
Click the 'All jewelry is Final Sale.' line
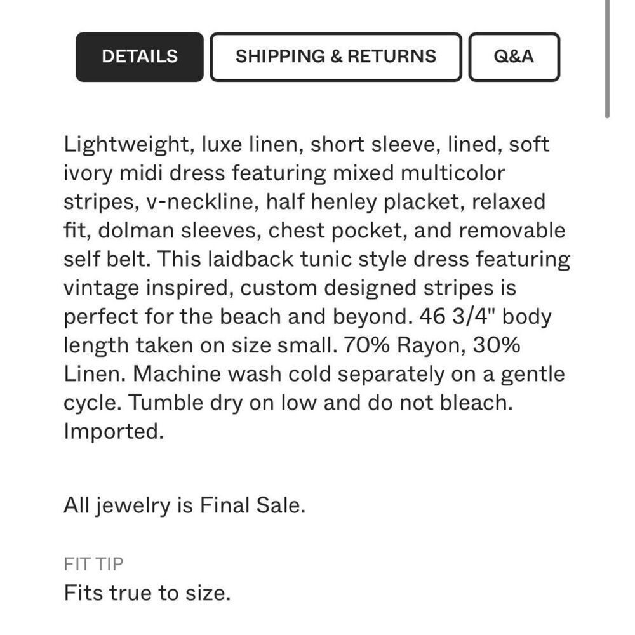pyautogui.click(x=185, y=505)
